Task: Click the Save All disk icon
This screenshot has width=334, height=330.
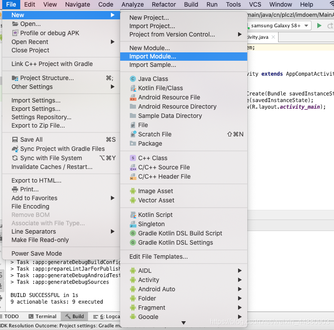Action: pos(15,139)
